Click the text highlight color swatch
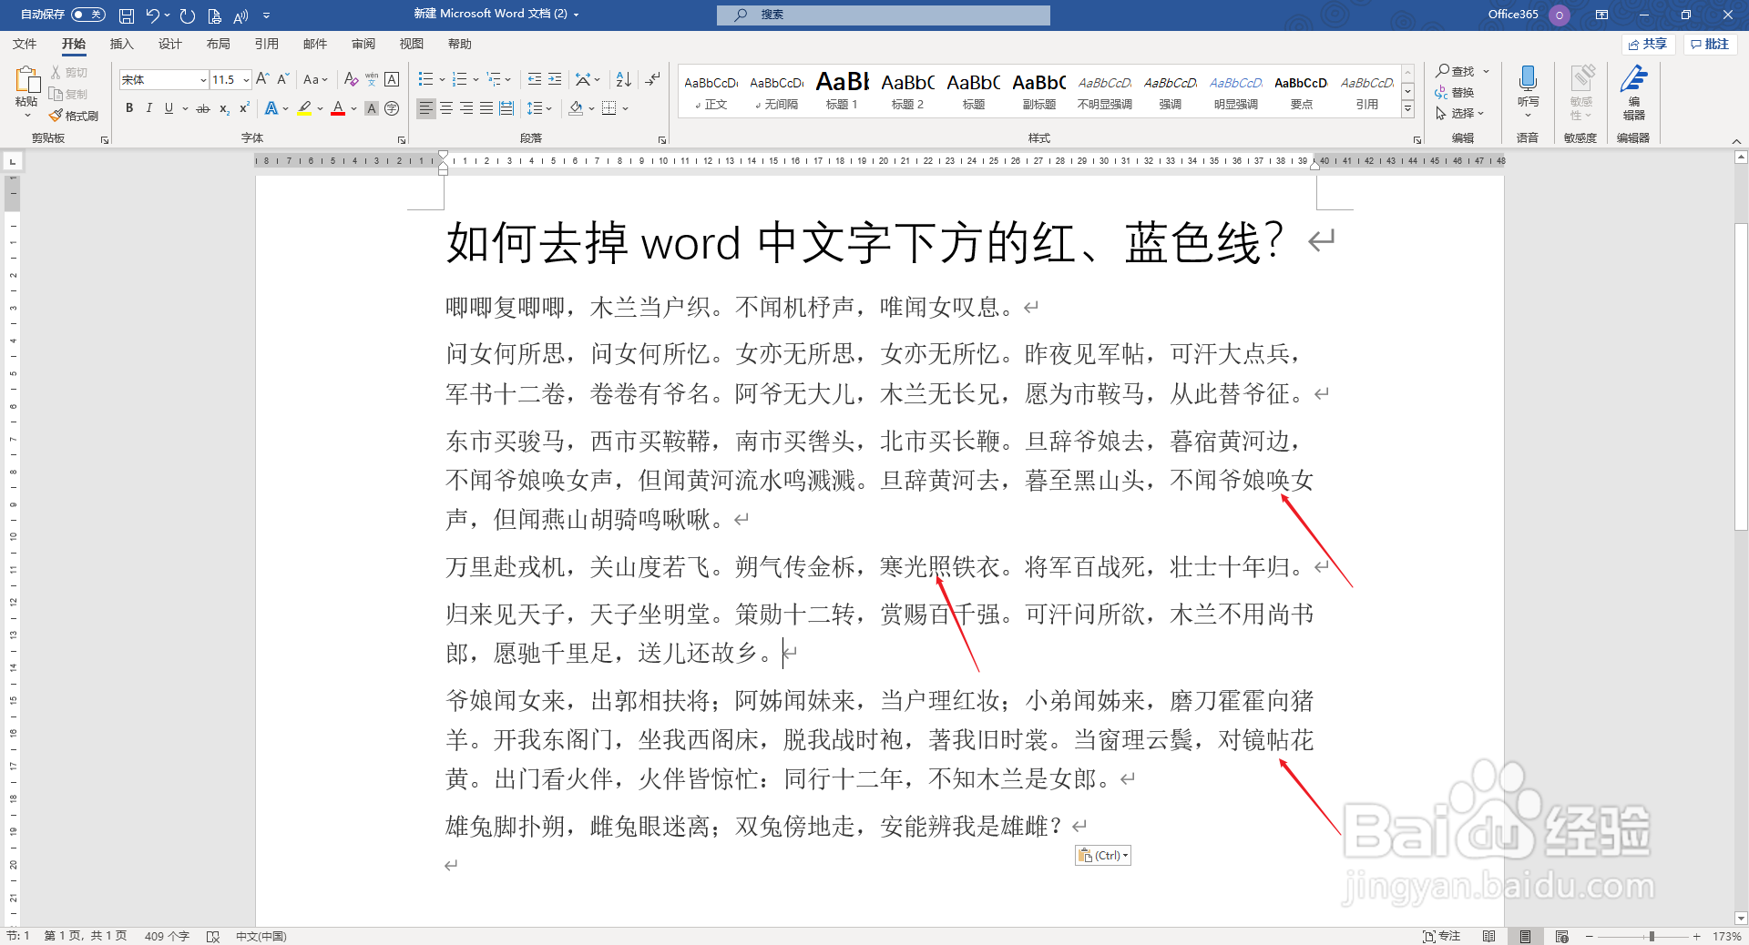Viewport: 1749px width, 945px height. (304, 108)
